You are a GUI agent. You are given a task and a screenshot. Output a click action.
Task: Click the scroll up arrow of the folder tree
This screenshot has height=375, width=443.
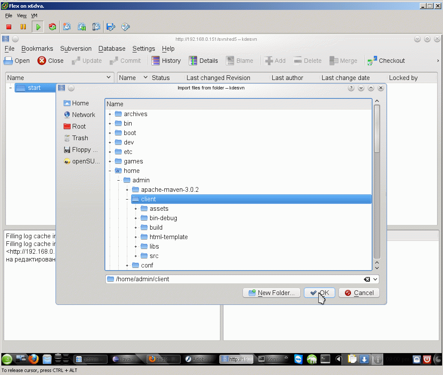point(377,101)
